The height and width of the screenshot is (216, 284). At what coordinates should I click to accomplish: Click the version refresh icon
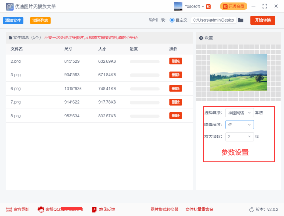pos(251,209)
